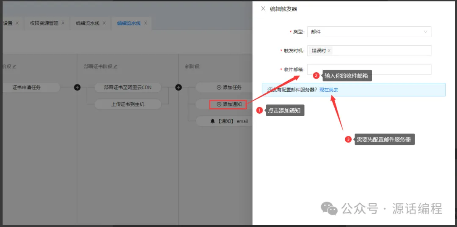
Task: Click the pencil icon beside 部署证书阶段
Action: (116, 66)
